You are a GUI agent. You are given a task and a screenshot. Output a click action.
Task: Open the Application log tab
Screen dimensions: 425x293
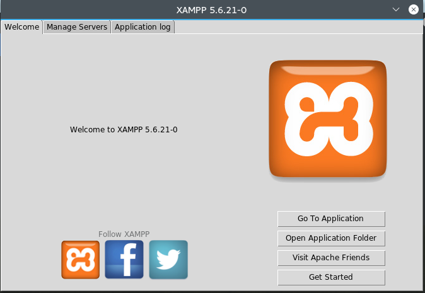(x=143, y=27)
